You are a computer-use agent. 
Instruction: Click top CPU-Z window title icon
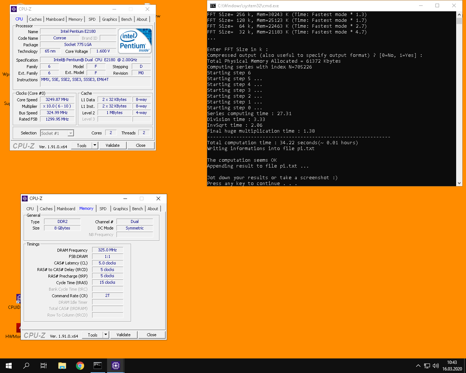[x=14, y=9]
